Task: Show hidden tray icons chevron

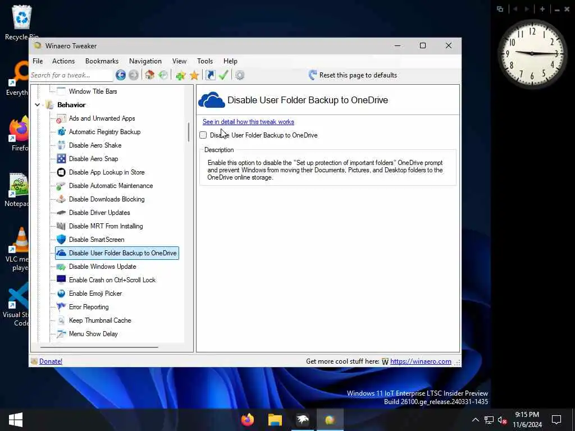Action: 475,420
